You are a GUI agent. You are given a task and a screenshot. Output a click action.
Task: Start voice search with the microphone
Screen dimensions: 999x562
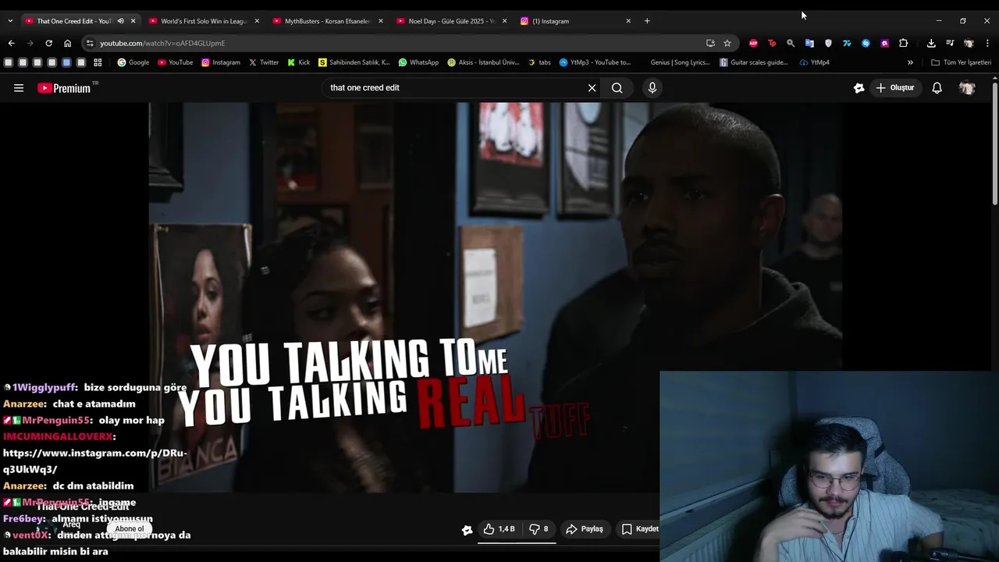point(652,88)
